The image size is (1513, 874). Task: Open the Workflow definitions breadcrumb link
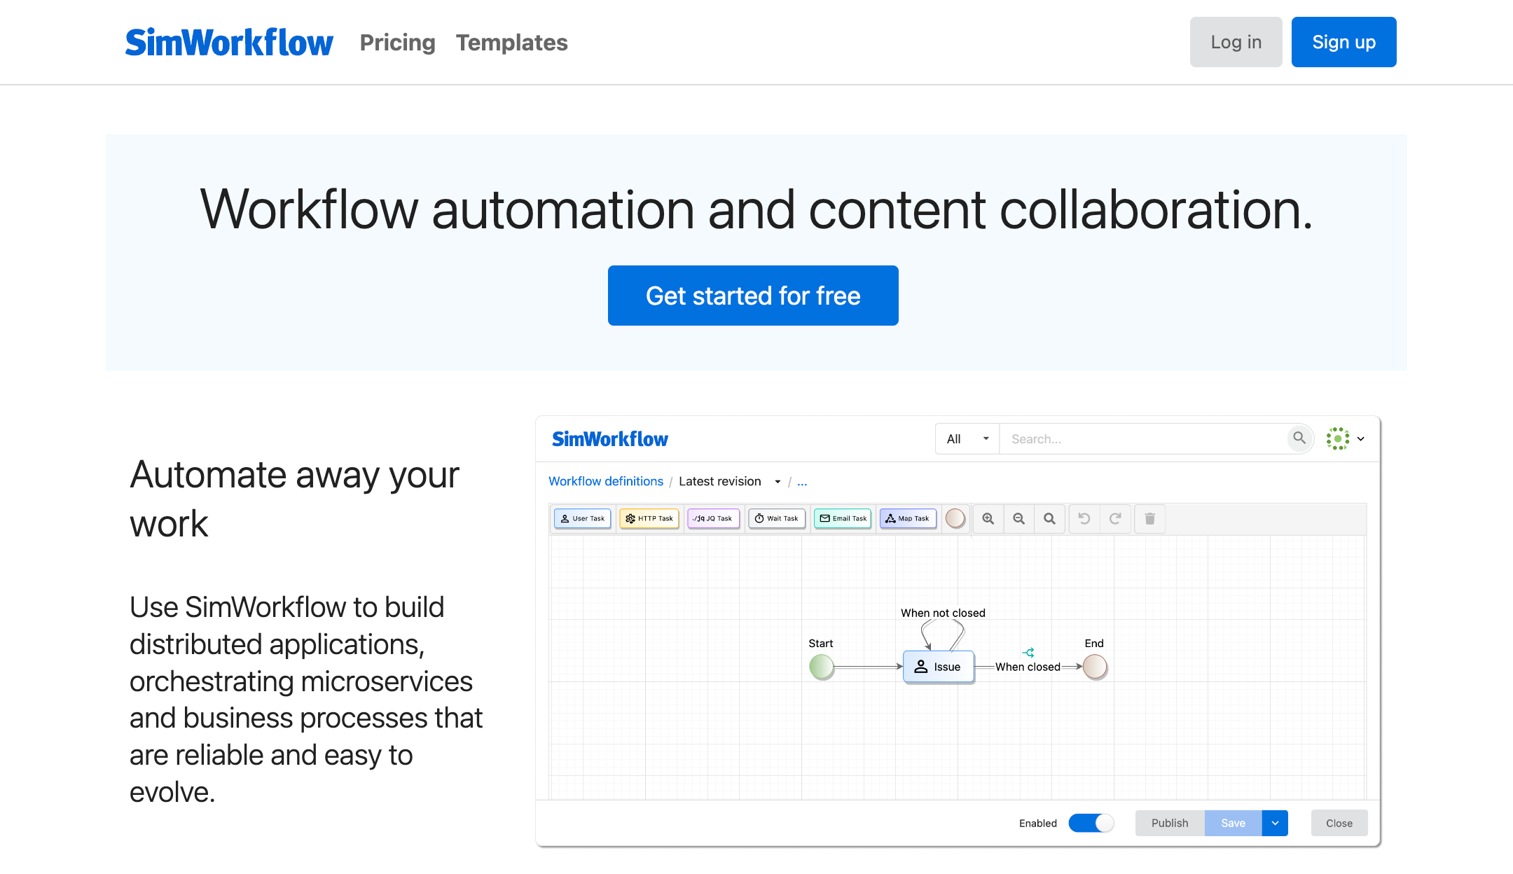[605, 481]
